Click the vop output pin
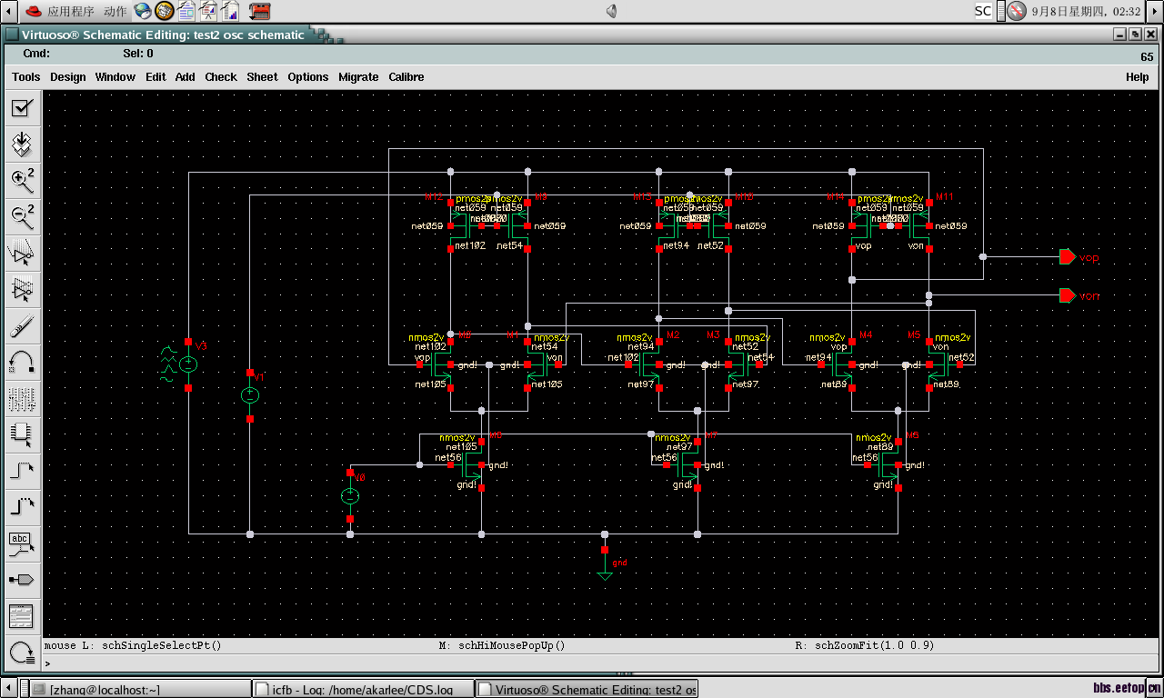This screenshot has width=1164, height=698. coord(1068,257)
